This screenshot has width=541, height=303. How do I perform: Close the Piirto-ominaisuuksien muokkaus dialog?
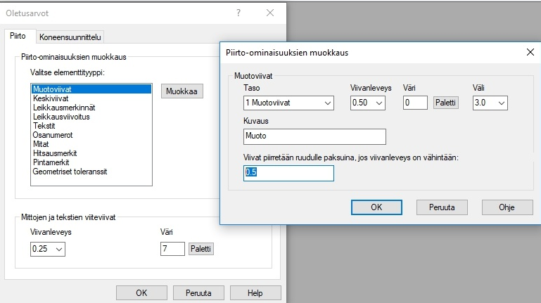pos(530,51)
